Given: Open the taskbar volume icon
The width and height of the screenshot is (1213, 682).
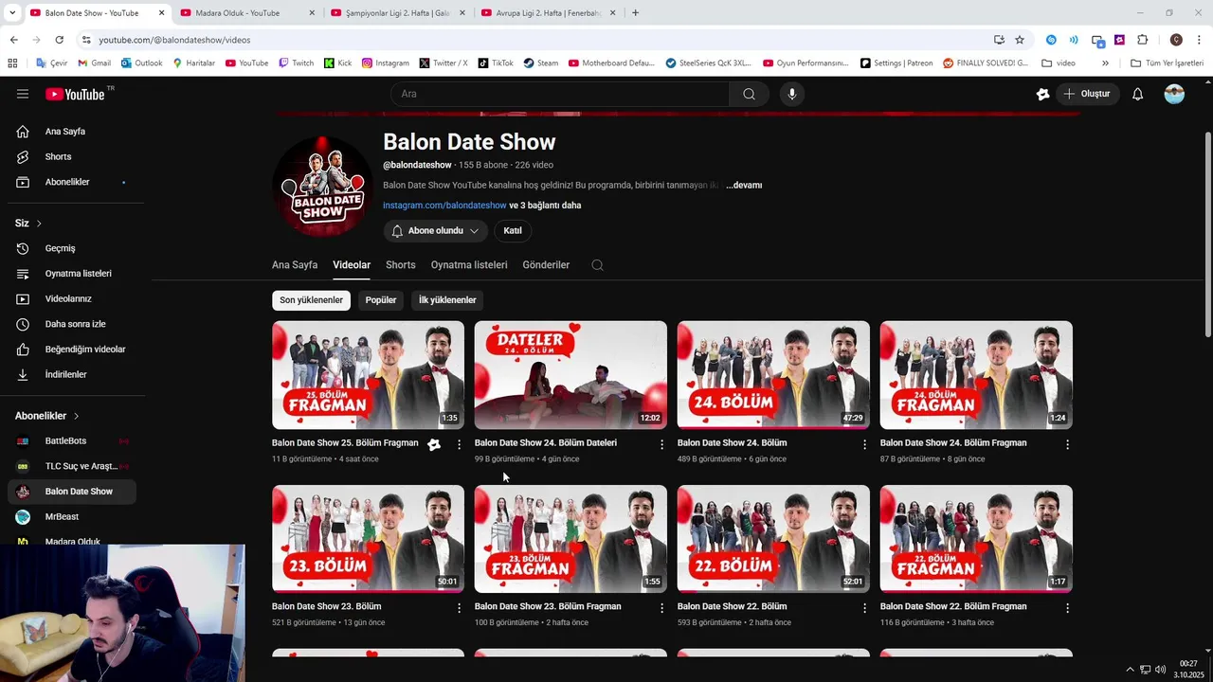Looking at the screenshot, I should [x=1161, y=670].
